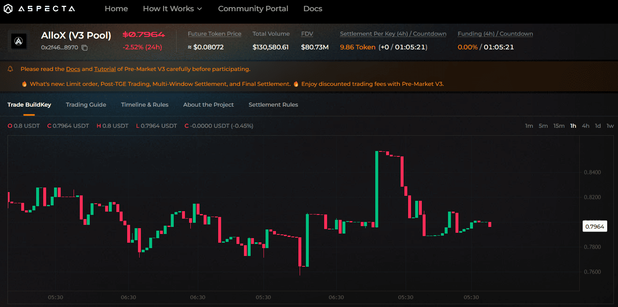Select the 1w chart interval
Screen dimensions: 618x307
(610, 126)
